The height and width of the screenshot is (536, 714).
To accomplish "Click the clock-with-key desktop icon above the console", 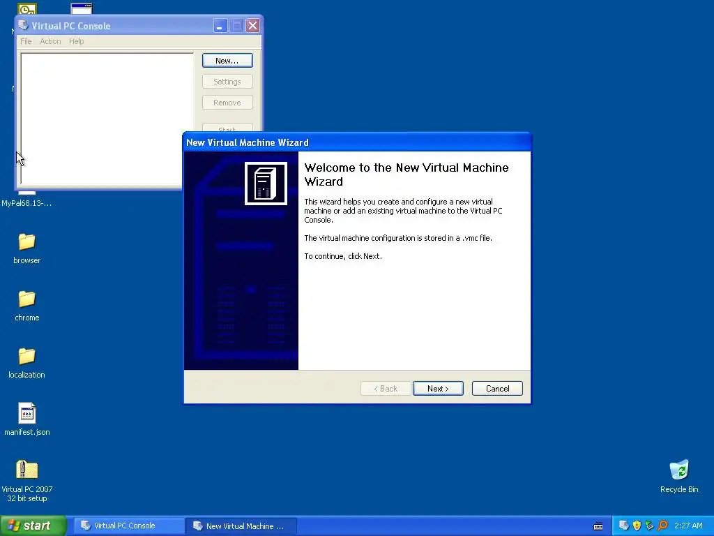I will click(x=27, y=8).
